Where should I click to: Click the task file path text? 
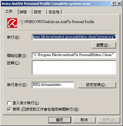(57, 22)
